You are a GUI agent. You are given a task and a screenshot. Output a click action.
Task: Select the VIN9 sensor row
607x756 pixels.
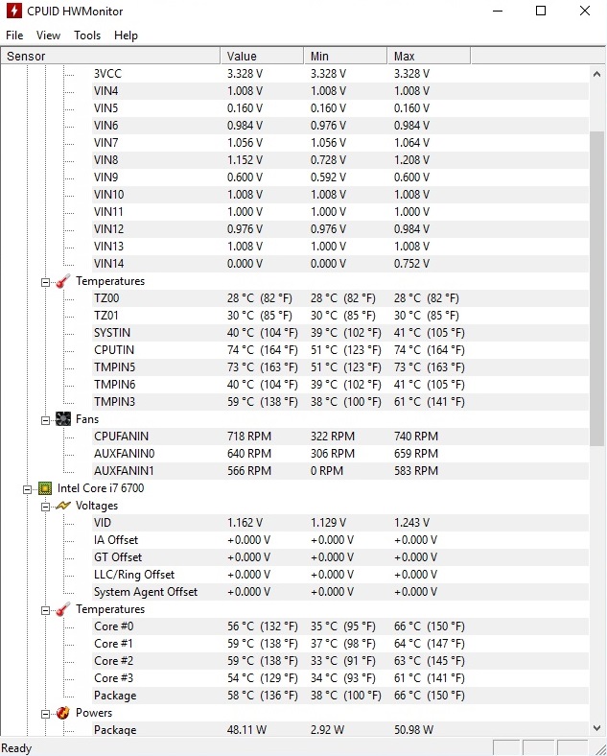[x=340, y=177]
